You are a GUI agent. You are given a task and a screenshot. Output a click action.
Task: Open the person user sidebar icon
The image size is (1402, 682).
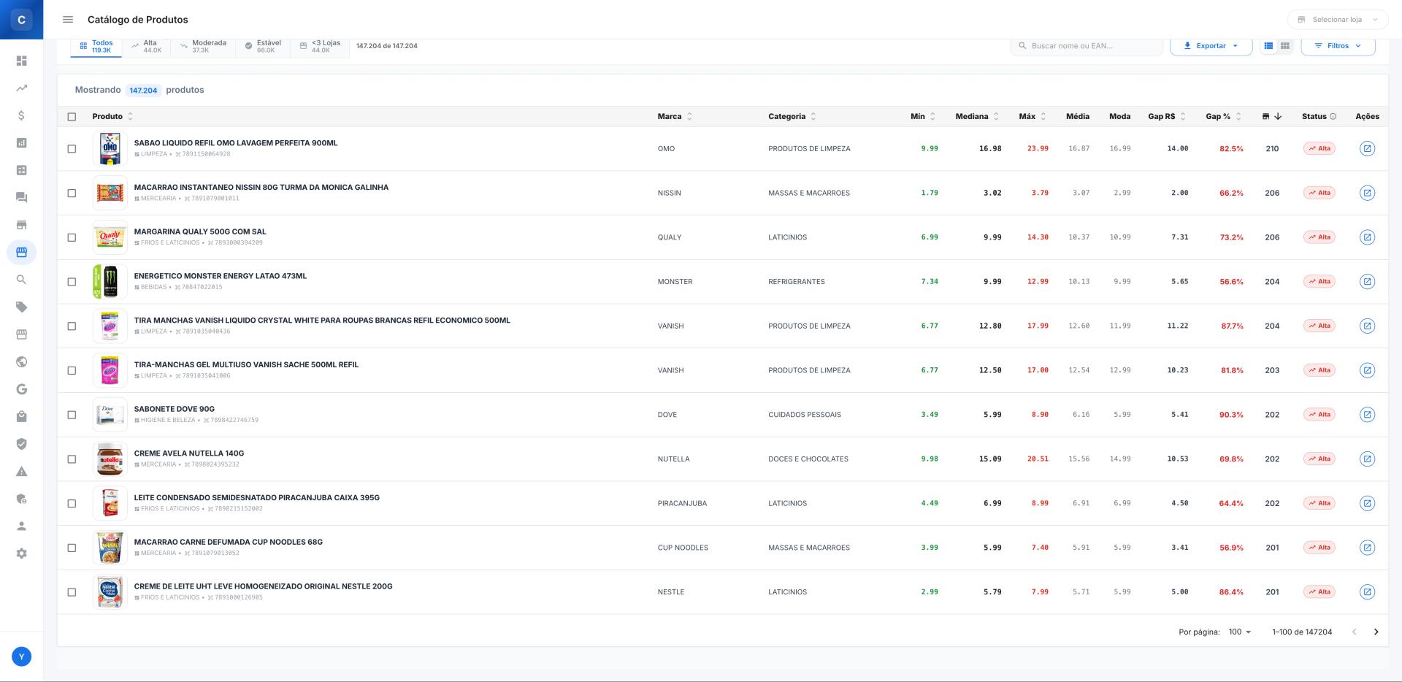[x=21, y=526]
